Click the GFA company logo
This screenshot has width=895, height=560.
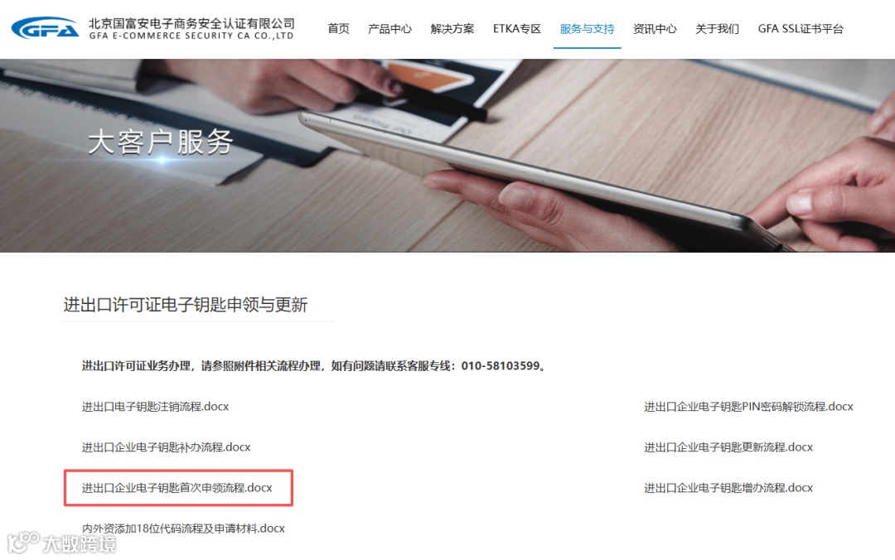pos(45,28)
